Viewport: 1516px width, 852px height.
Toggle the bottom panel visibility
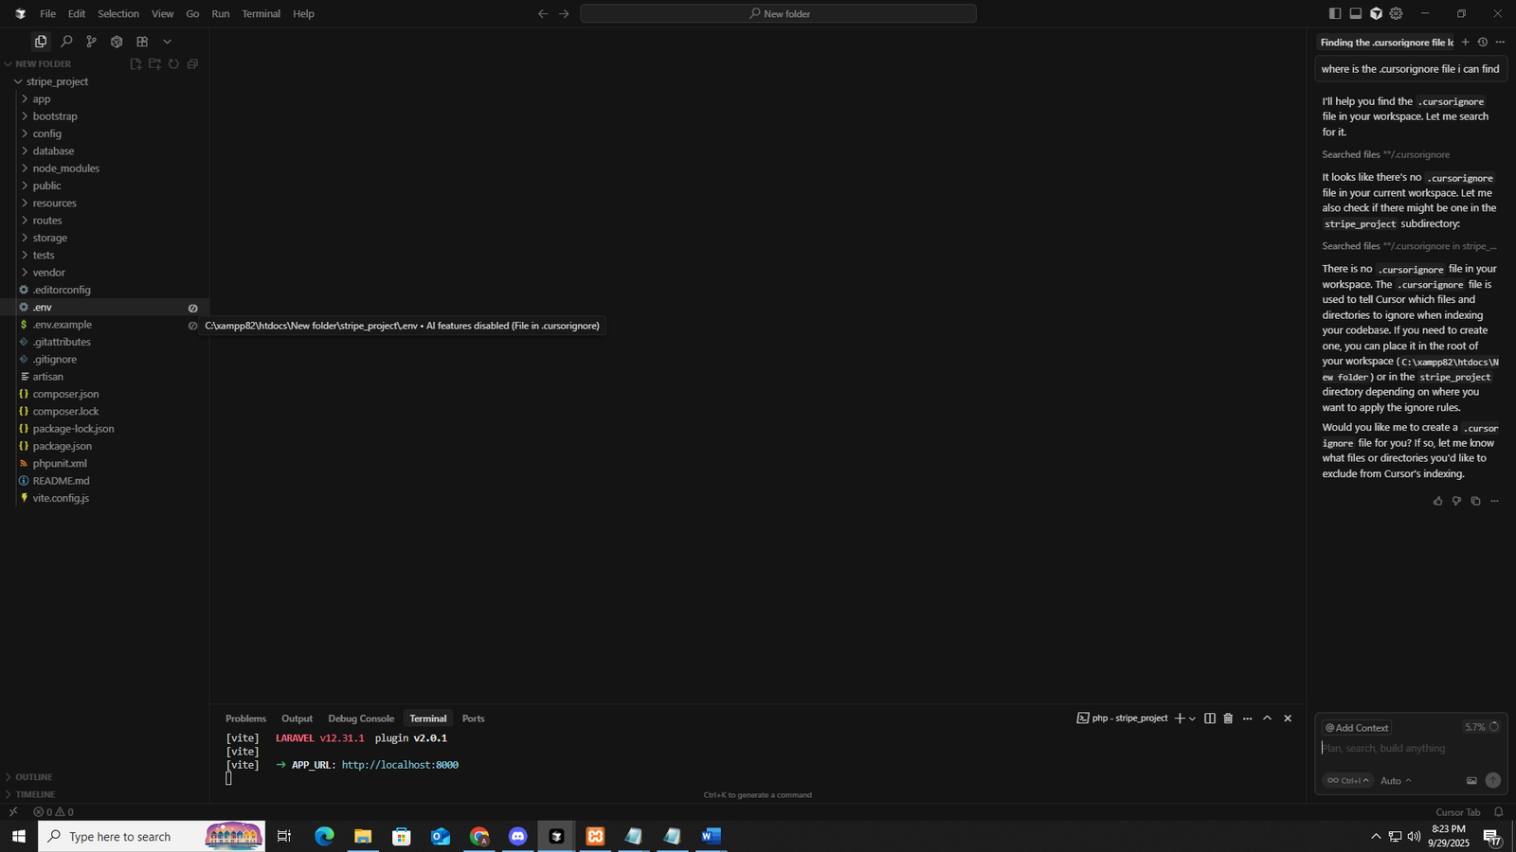1355,13
